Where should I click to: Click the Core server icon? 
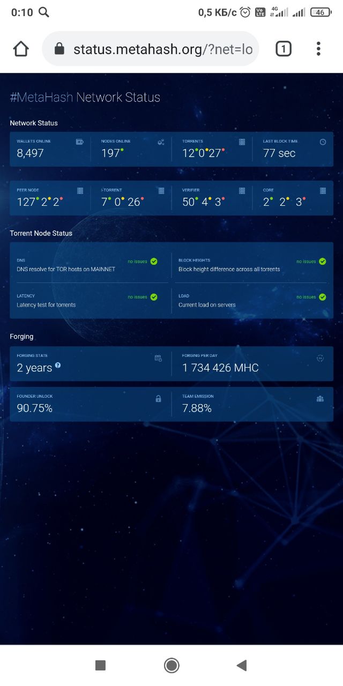(x=323, y=191)
